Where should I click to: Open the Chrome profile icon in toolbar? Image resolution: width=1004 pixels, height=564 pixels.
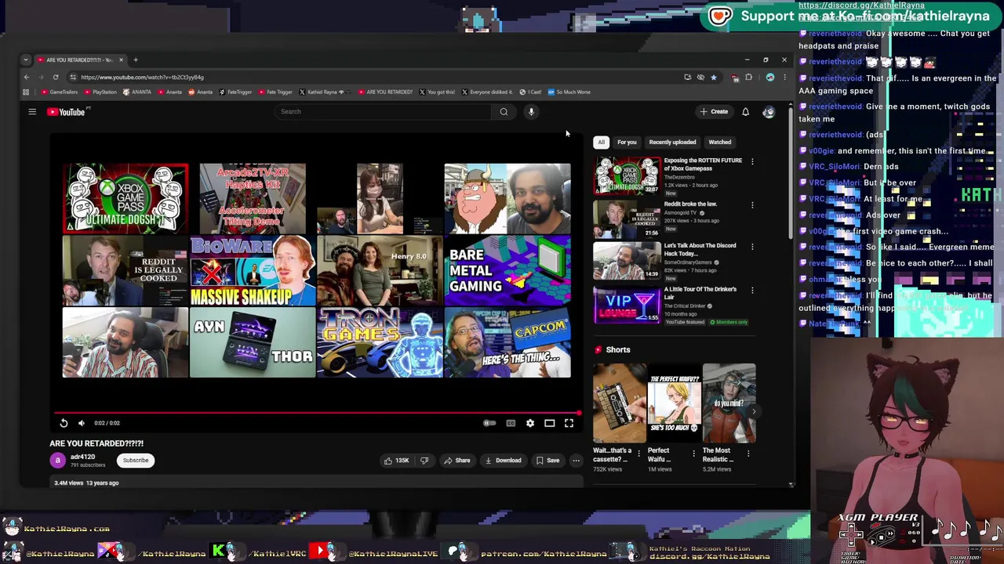coord(770,77)
